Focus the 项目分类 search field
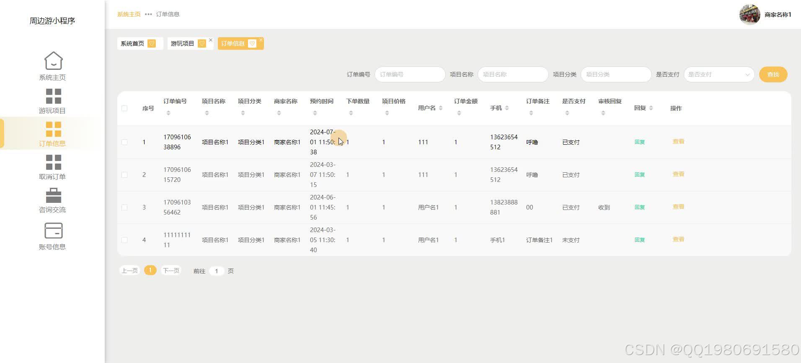Screen dimensions: 801x363 (616, 74)
